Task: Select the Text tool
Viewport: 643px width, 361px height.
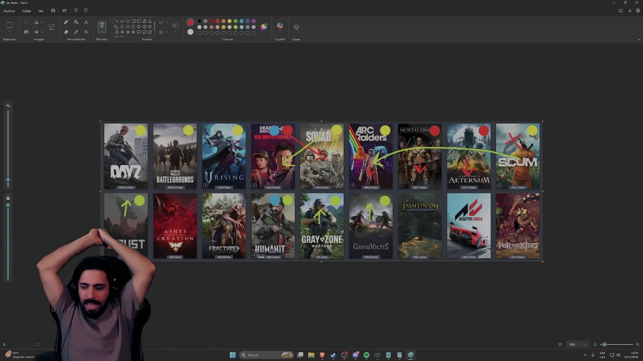Action: coord(86,22)
